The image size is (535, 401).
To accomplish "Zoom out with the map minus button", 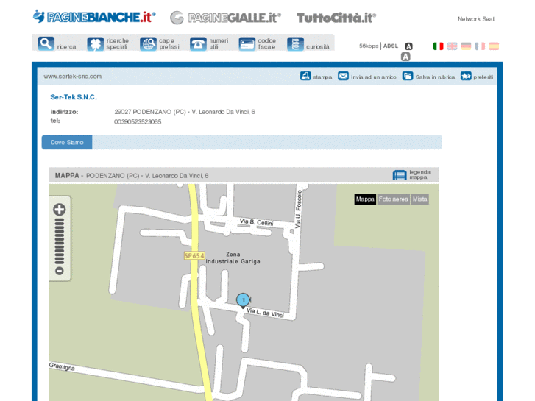I will point(60,271).
